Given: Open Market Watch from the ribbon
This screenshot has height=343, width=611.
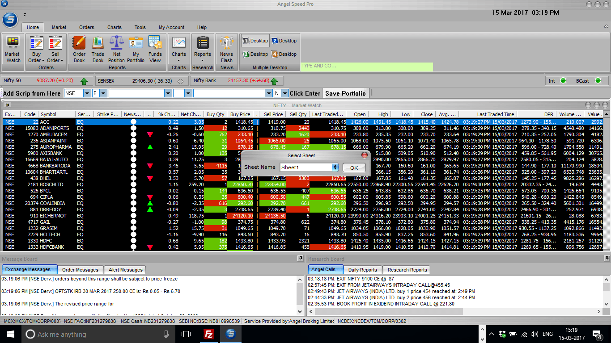Looking at the screenshot, I should (13, 49).
